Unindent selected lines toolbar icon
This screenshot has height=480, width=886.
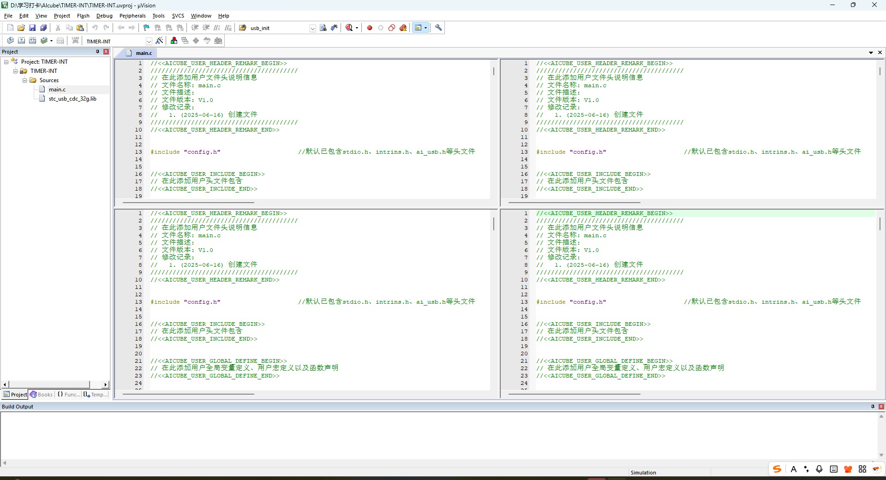coord(206,28)
